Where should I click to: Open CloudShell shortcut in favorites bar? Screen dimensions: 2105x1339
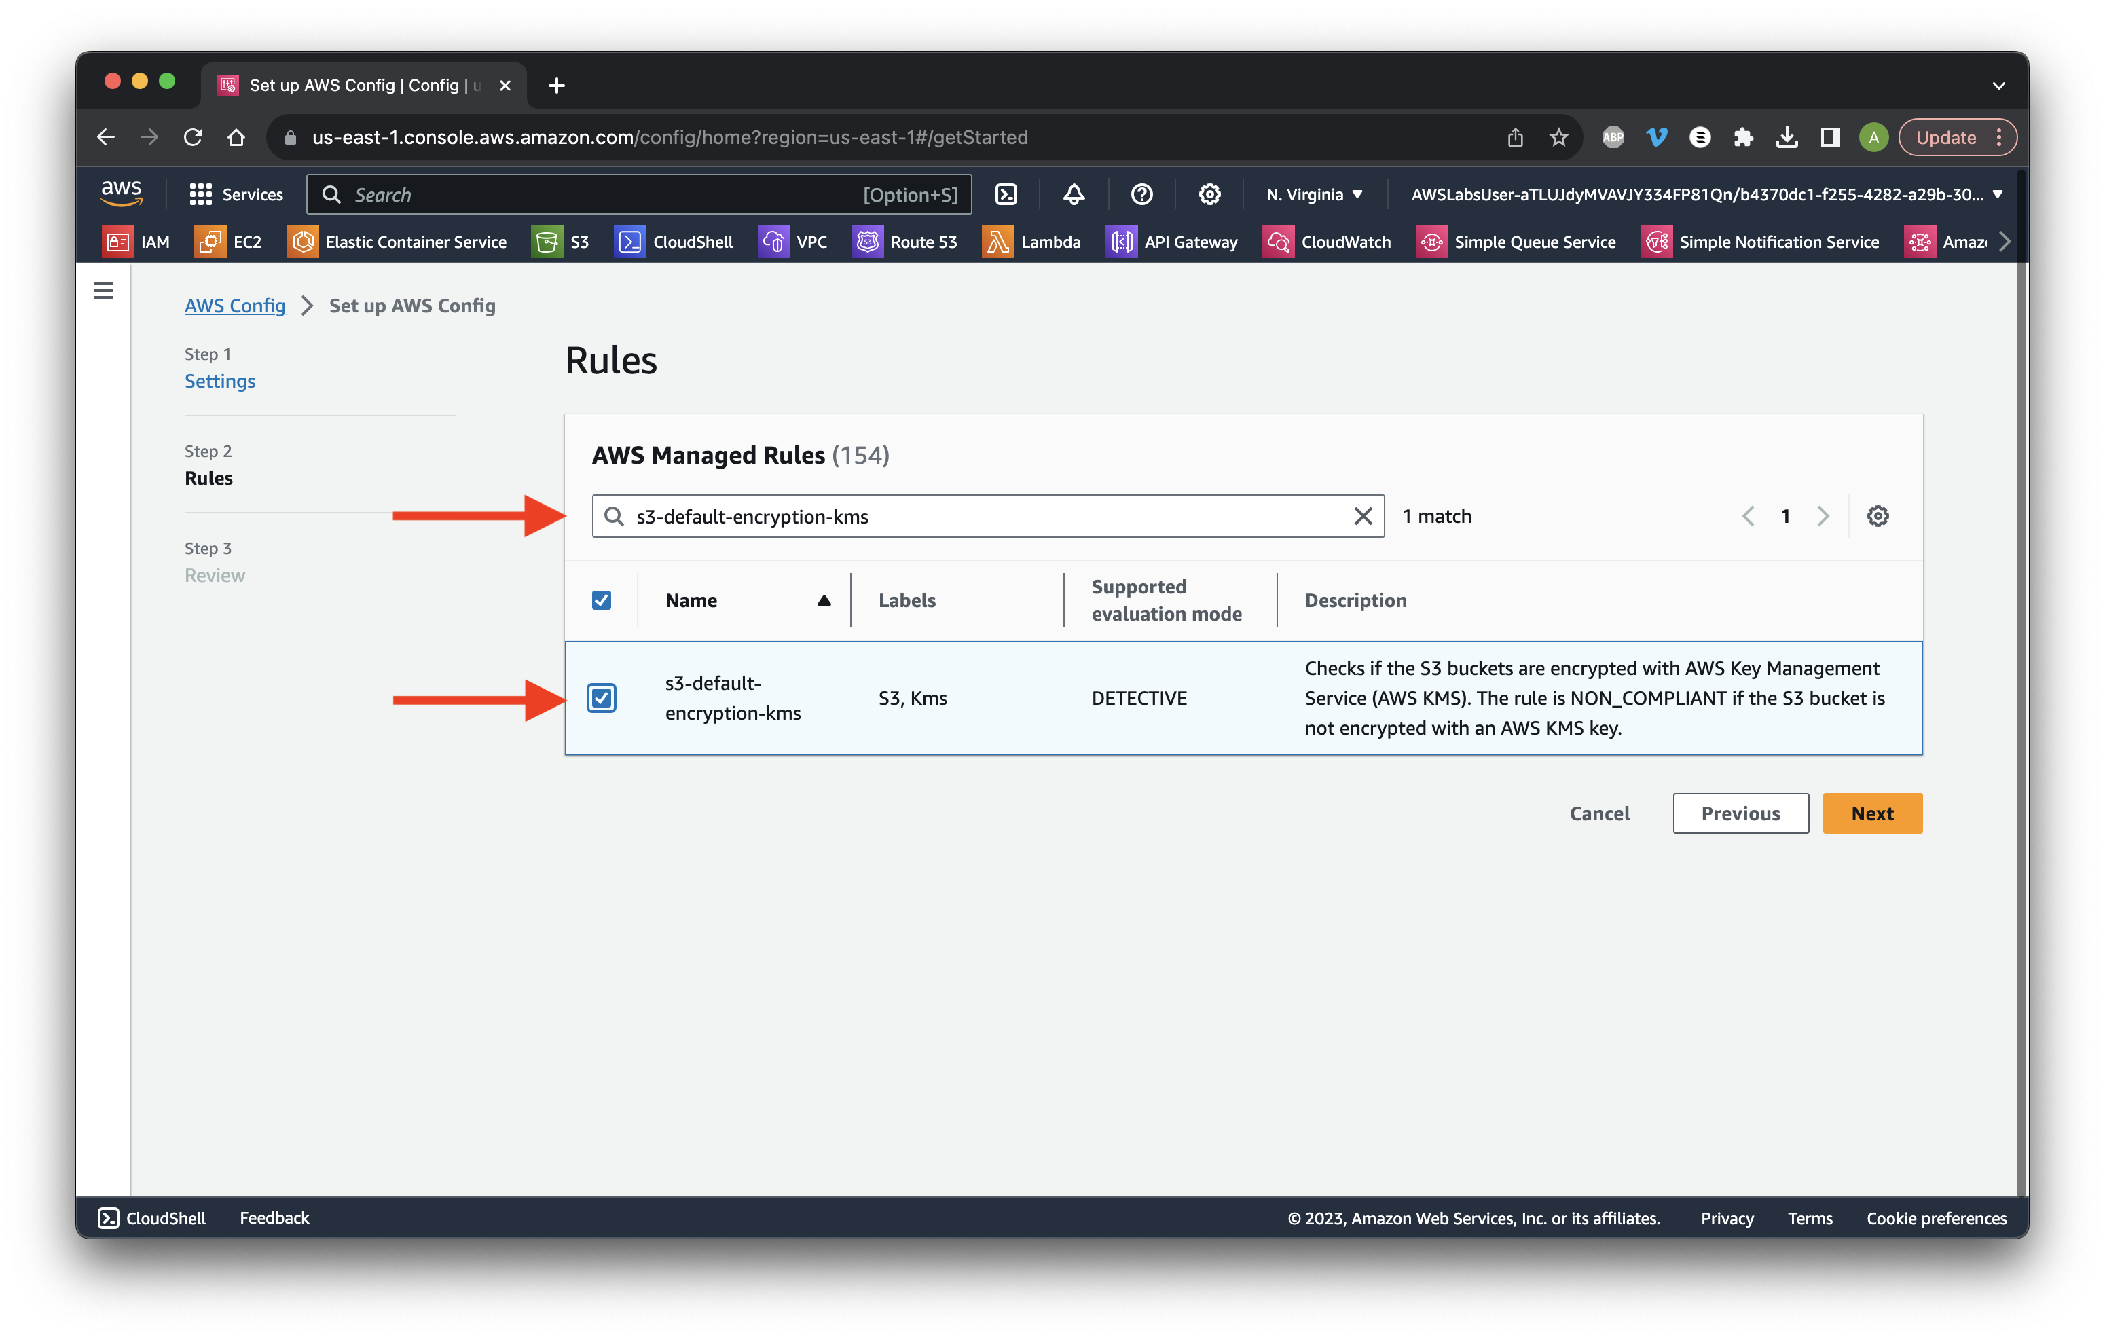(x=674, y=242)
